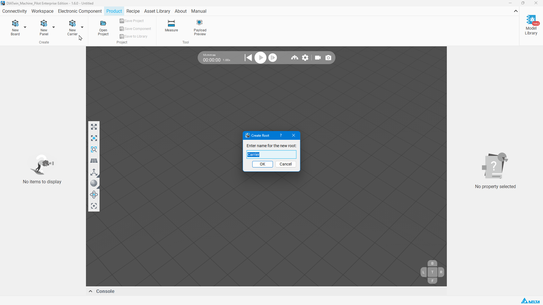
Task: Open the About tab
Action: point(181,11)
